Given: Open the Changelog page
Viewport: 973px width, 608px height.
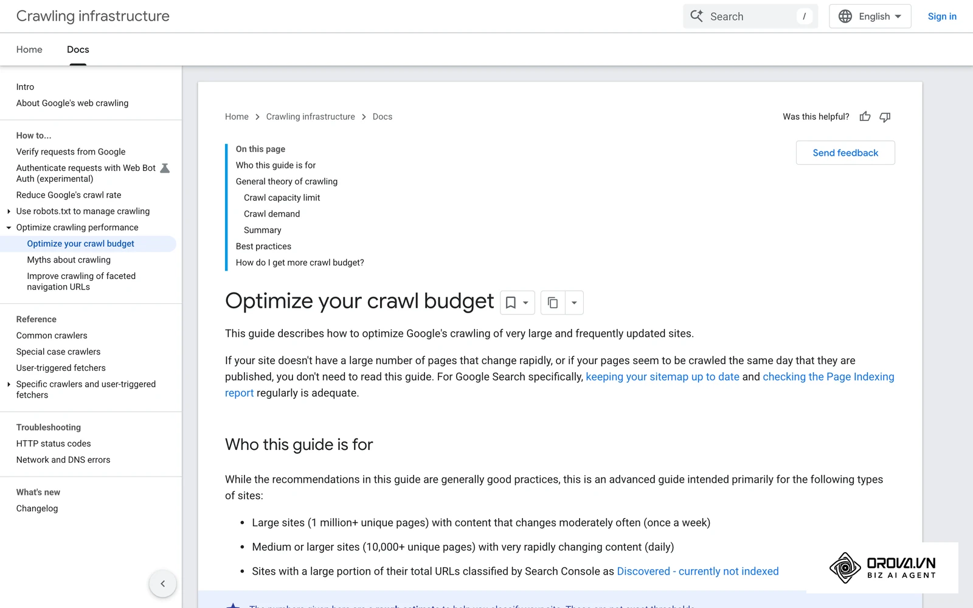Looking at the screenshot, I should pos(37,508).
